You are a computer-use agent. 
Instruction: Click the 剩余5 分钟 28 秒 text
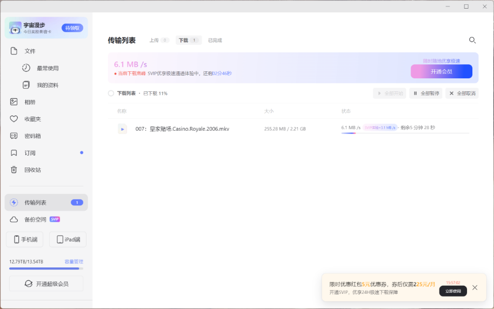418,127
